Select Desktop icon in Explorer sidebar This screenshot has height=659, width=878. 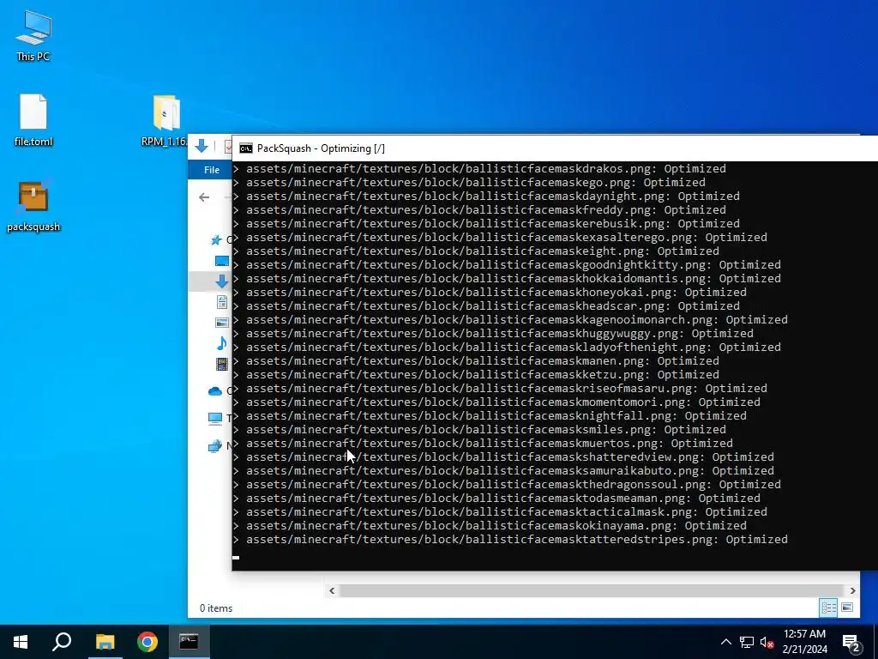pyautogui.click(x=222, y=261)
